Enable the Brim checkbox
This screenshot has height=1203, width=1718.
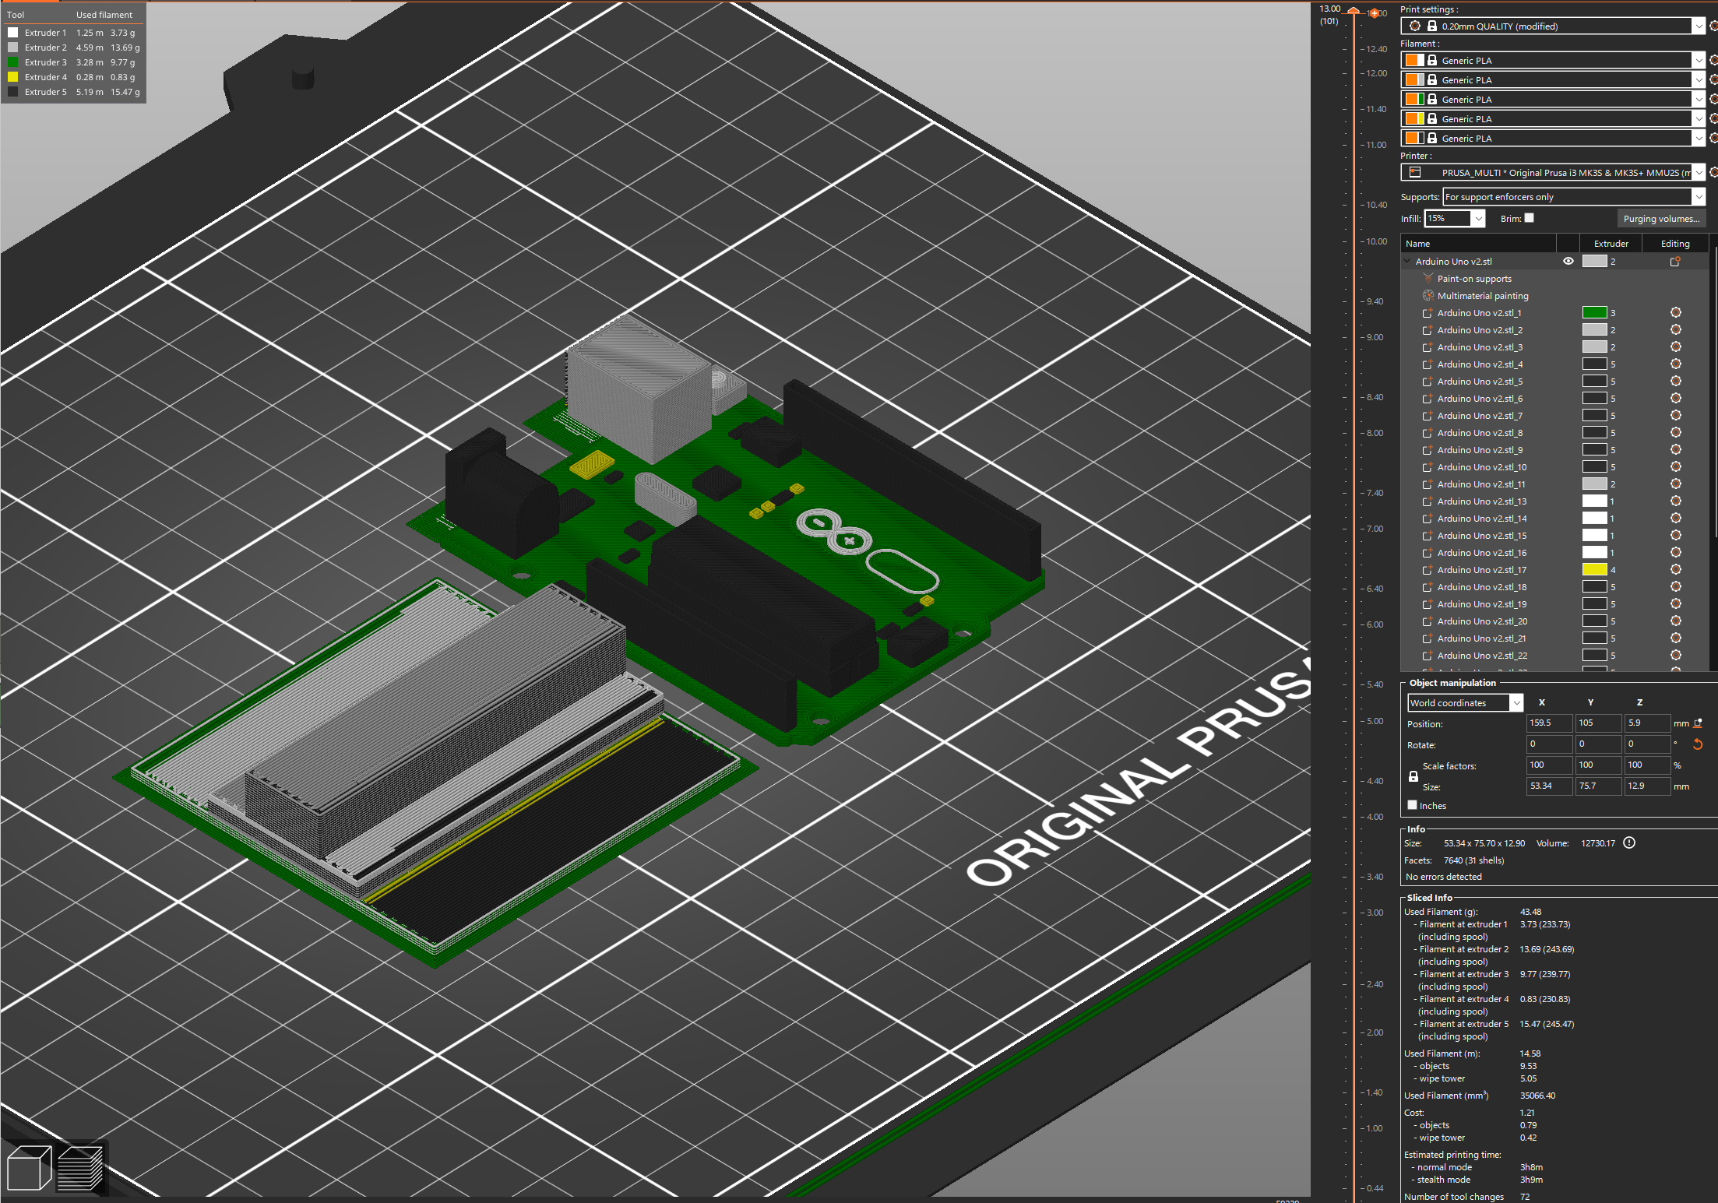(1529, 218)
